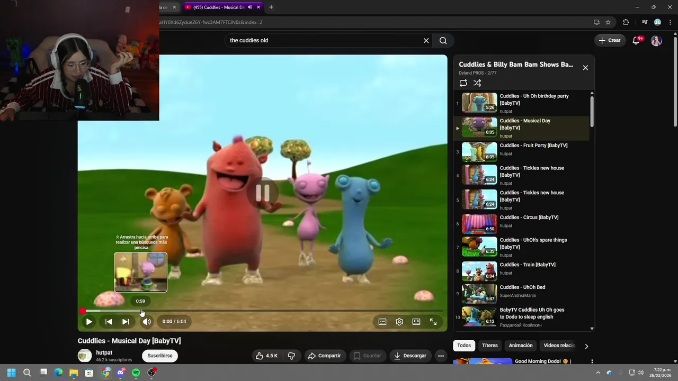Show more filter chips arrow
Screen dimensions: 678x381
(586, 346)
